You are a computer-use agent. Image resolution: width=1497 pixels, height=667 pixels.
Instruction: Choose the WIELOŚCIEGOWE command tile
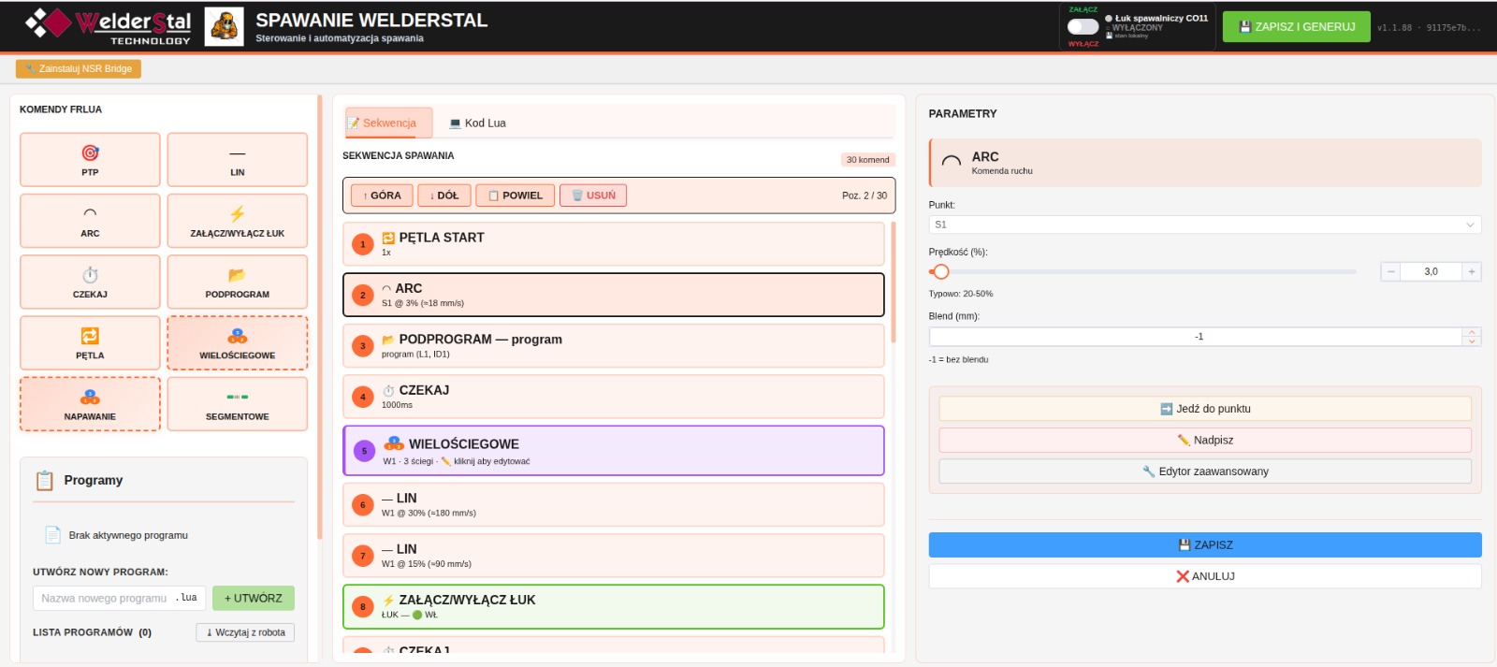click(238, 342)
